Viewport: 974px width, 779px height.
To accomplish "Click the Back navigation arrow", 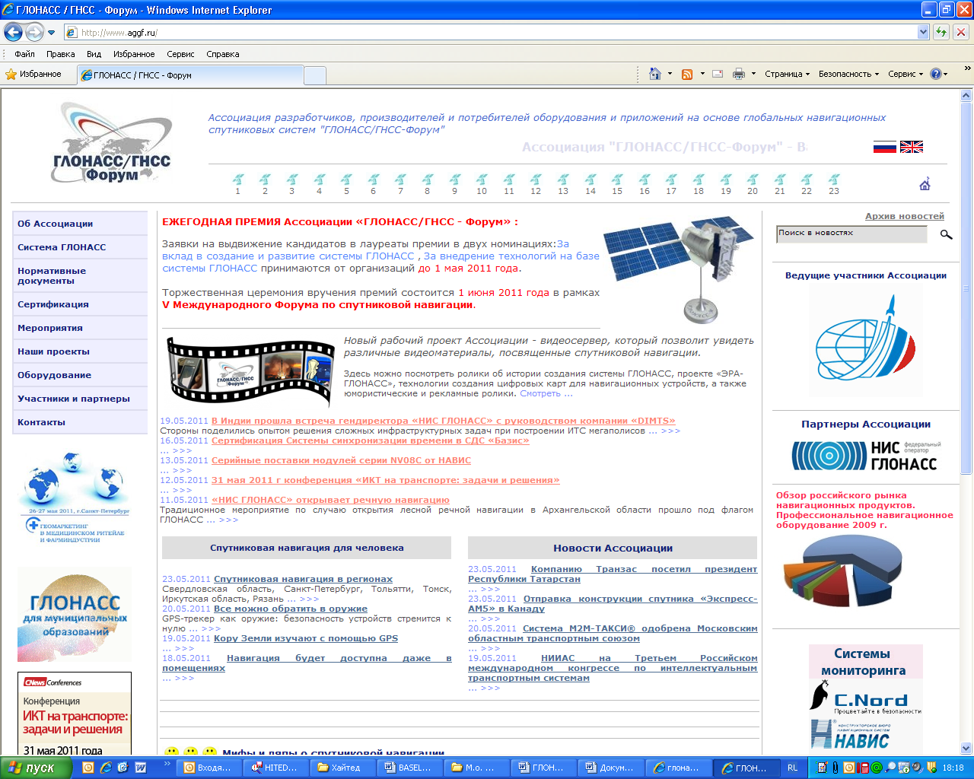I will pyautogui.click(x=13, y=32).
